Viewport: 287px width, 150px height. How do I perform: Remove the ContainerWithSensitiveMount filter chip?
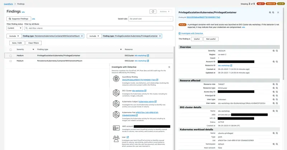pos(82,36)
